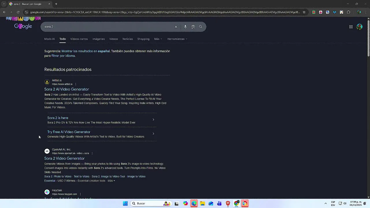Open Task View on the taskbar
Image resolution: width=370 pixels, height=208 pixels.
pos(177,203)
